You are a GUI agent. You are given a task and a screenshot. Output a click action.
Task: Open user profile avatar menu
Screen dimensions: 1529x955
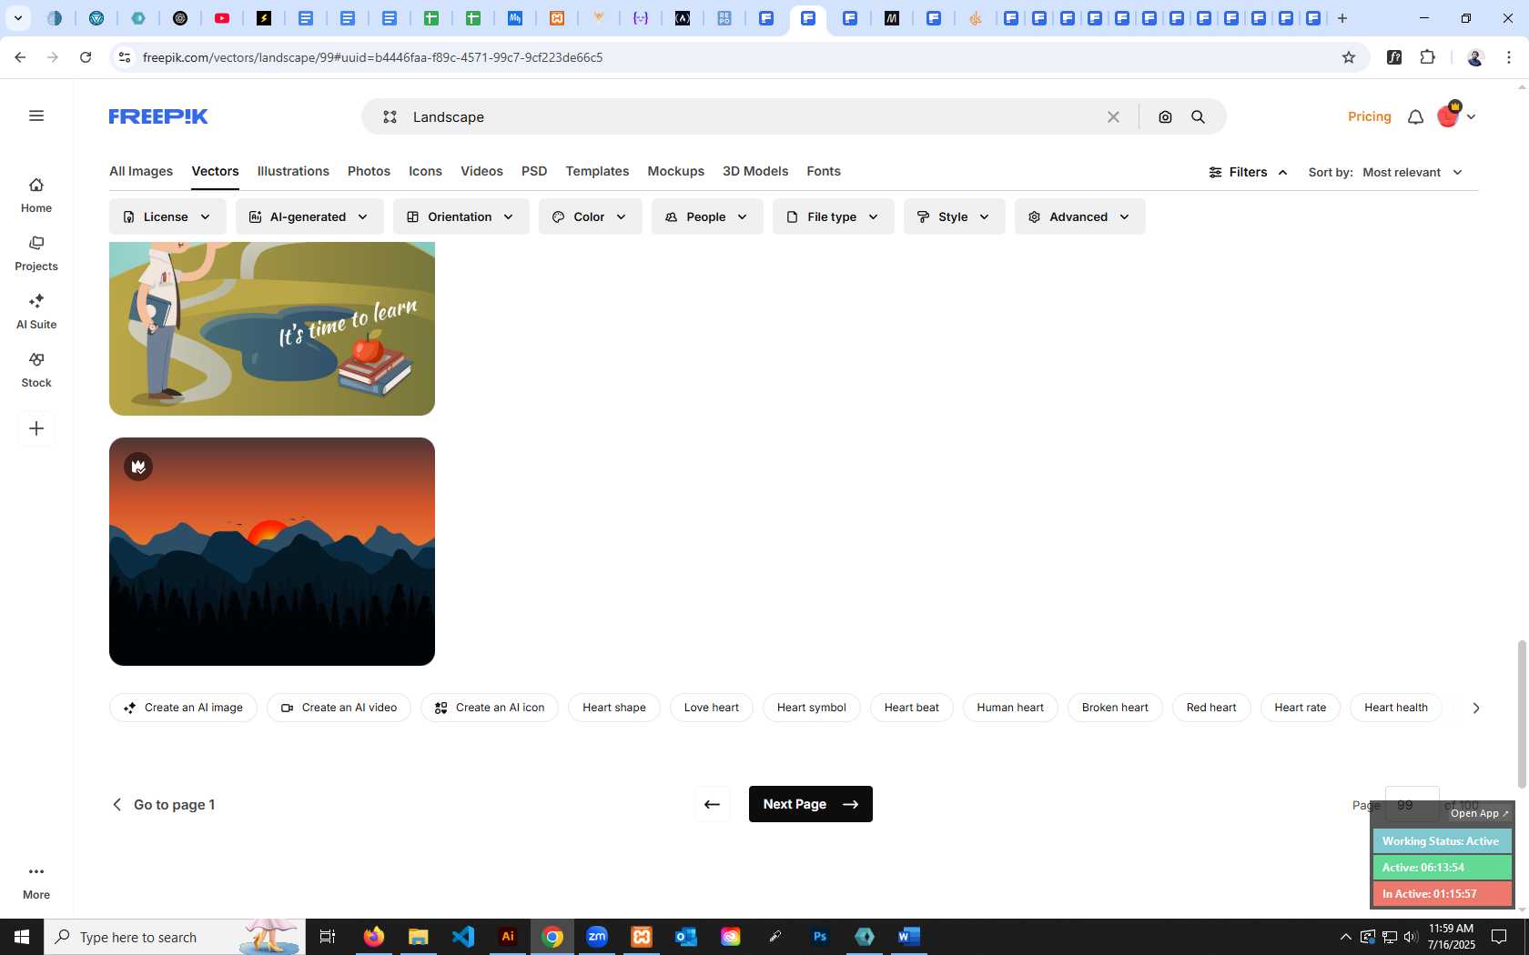click(1456, 116)
